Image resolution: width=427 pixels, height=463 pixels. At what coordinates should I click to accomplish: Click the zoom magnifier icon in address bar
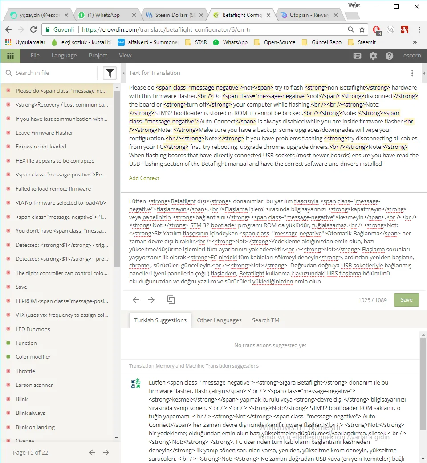(350, 29)
